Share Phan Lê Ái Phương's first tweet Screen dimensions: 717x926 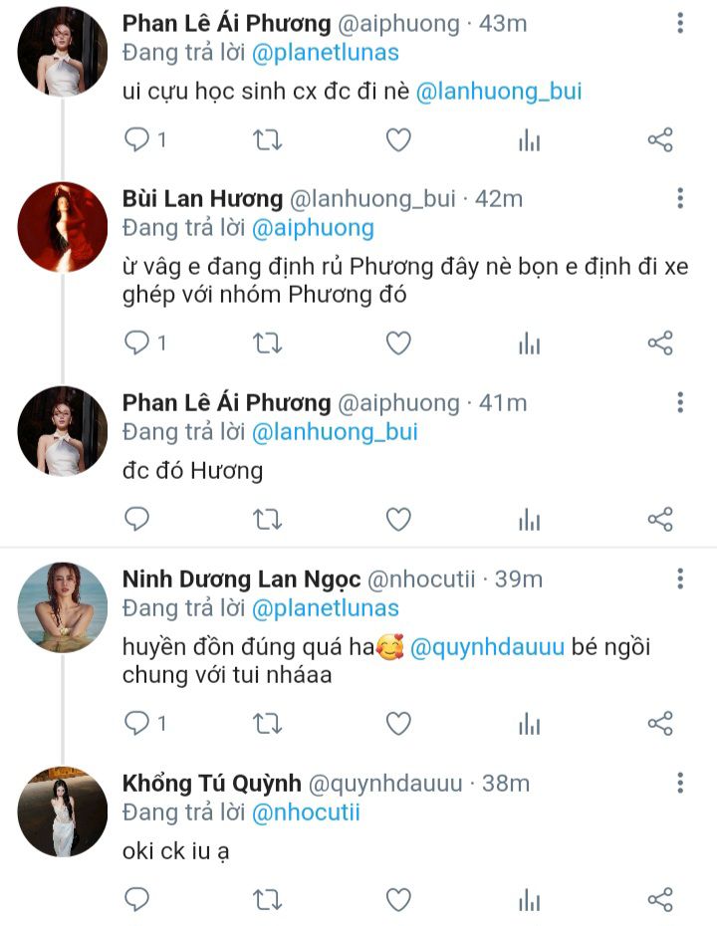point(660,140)
